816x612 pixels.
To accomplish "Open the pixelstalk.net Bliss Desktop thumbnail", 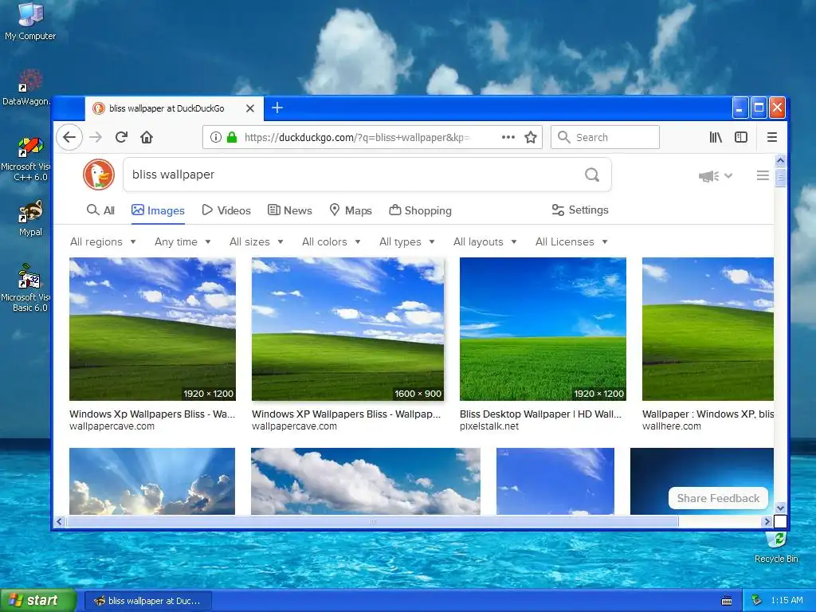I will (x=543, y=329).
